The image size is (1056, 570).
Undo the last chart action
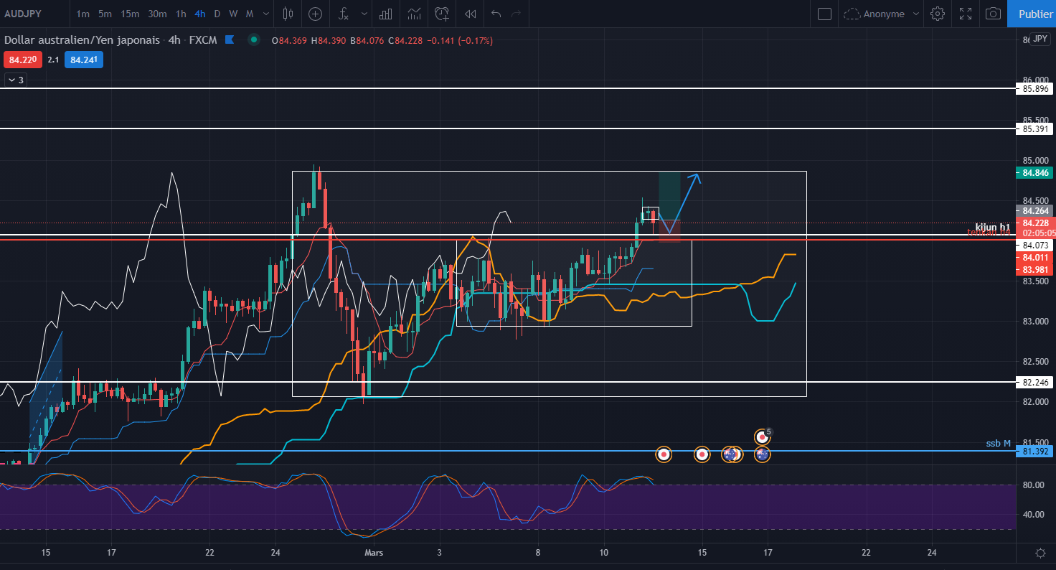496,14
